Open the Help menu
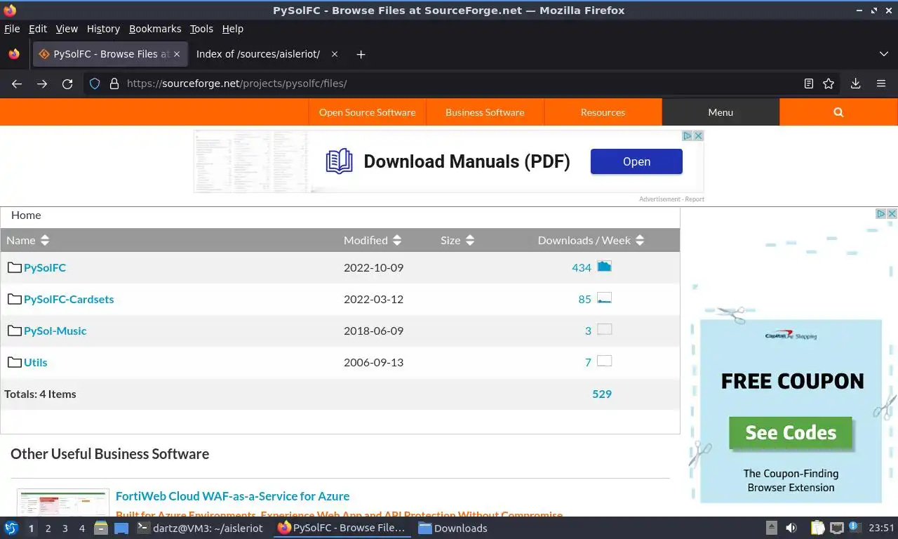This screenshot has width=898, height=539. (232, 29)
